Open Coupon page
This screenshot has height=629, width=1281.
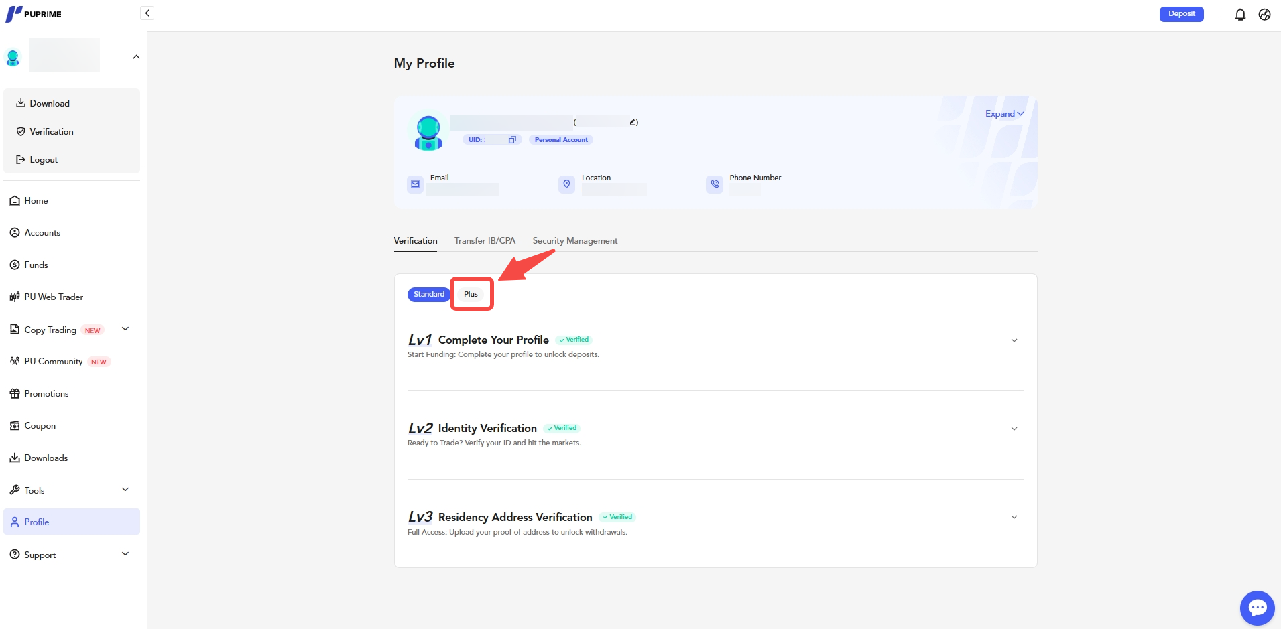click(72, 425)
